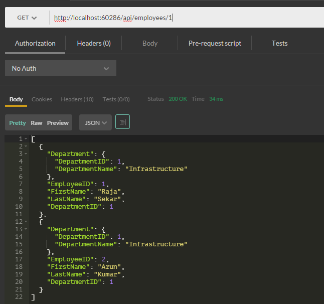Image resolution: width=324 pixels, height=304 pixels.
Task: Open the response Tests (0/0) tab
Action: click(116, 99)
